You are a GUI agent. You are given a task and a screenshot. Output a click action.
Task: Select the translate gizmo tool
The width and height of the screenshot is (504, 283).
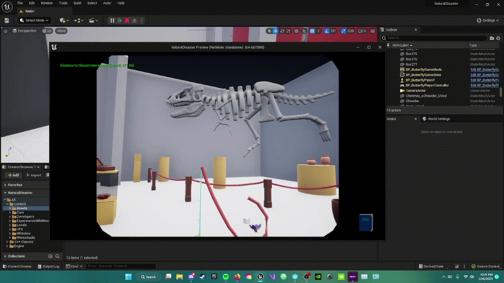(x=276, y=31)
